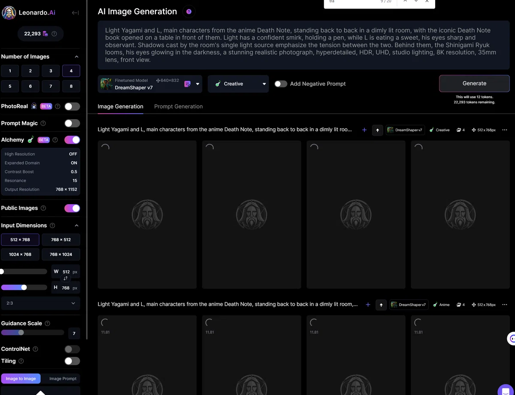Open the Prompt Magic help icon
Image resolution: width=515 pixels, height=395 pixels.
coord(43,123)
